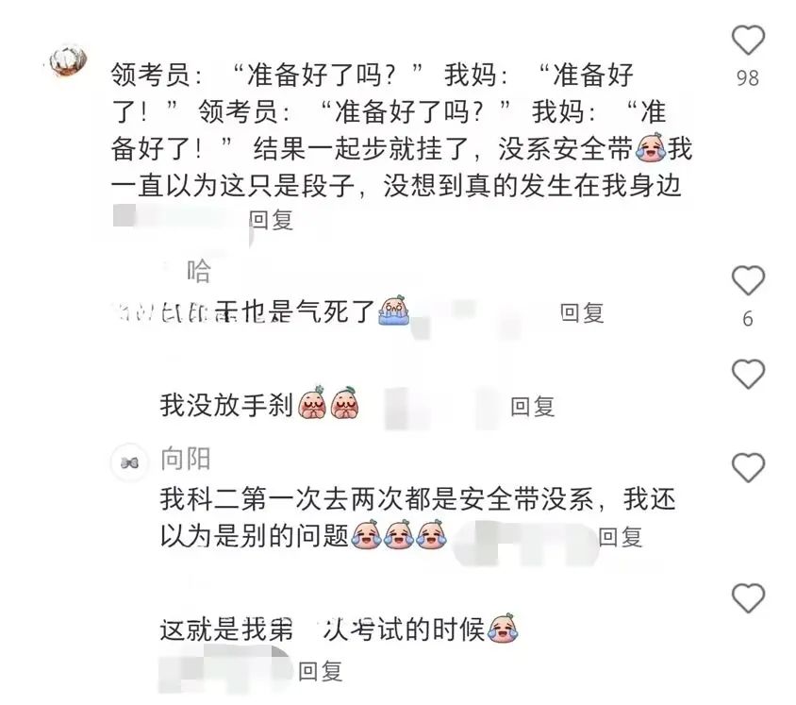Viewport: 796px width, 705px height.
Task: Like the 我没放手刹 comment
Action: [748, 374]
